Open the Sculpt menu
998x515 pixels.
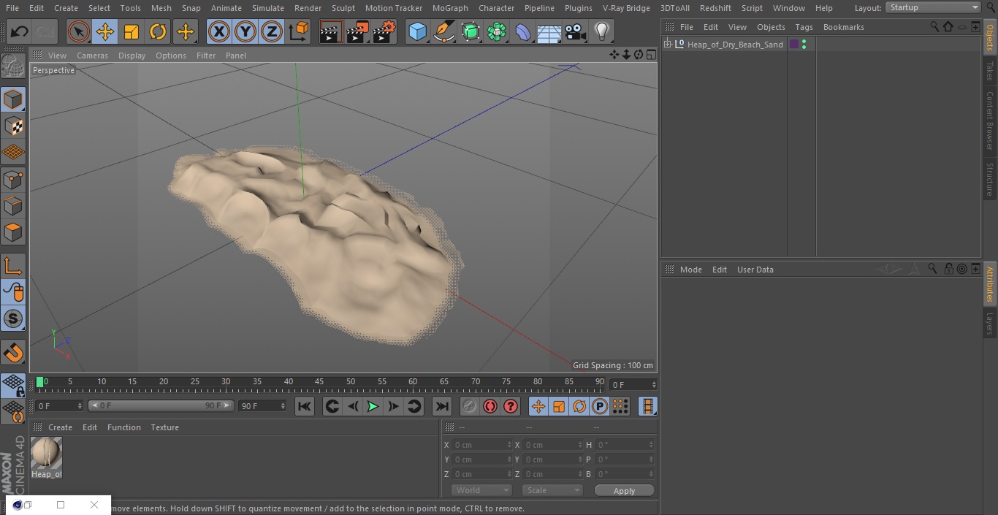coord(343,8)
